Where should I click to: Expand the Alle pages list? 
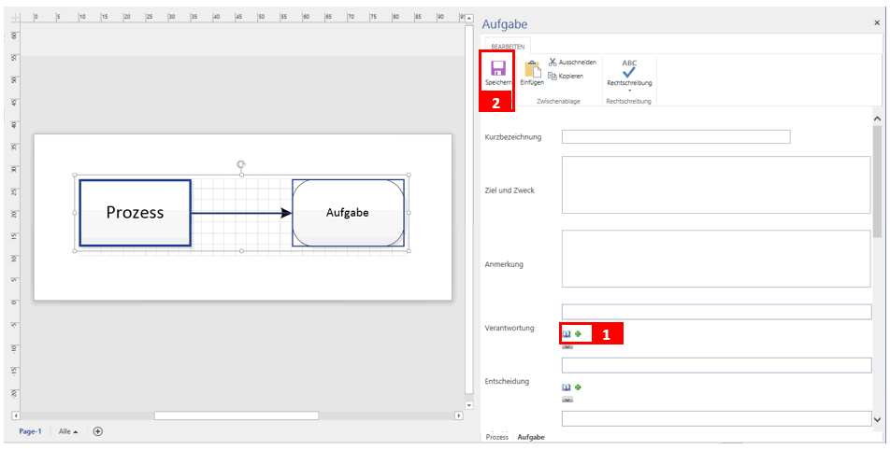click(x=68, y=431)
